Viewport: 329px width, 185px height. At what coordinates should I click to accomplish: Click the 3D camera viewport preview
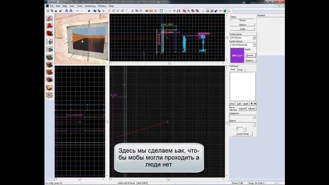[x=82, y=39]
